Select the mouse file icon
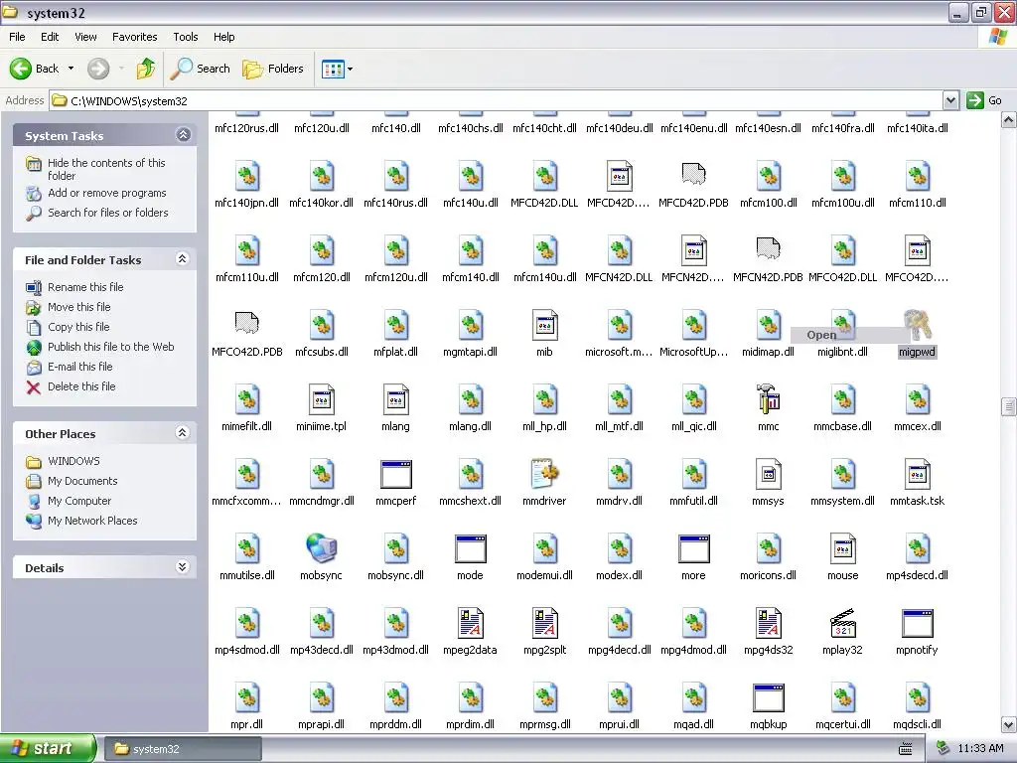1017x763 pixels. point(842,548)
